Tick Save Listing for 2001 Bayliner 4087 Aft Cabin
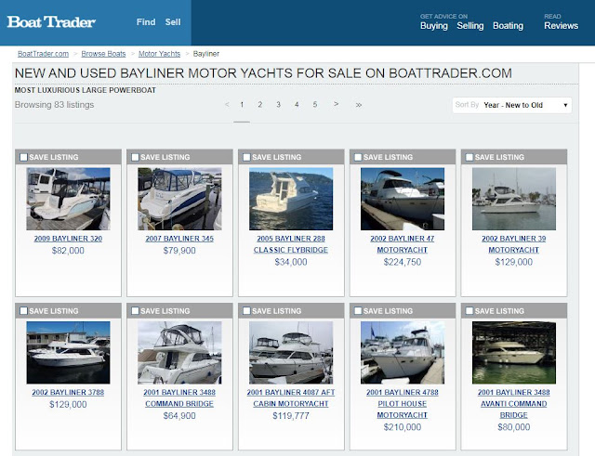 pos(246,311)
